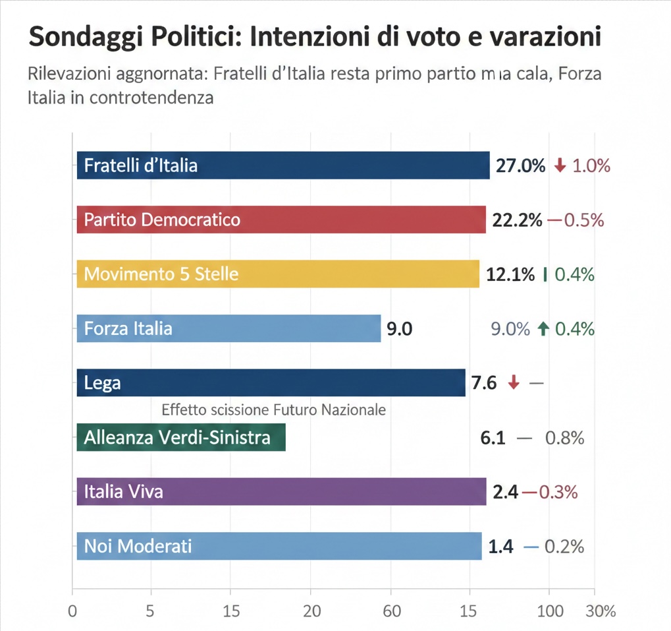
Task: Click the red down arrow next to Lega
Action: [x=514, y=382]
